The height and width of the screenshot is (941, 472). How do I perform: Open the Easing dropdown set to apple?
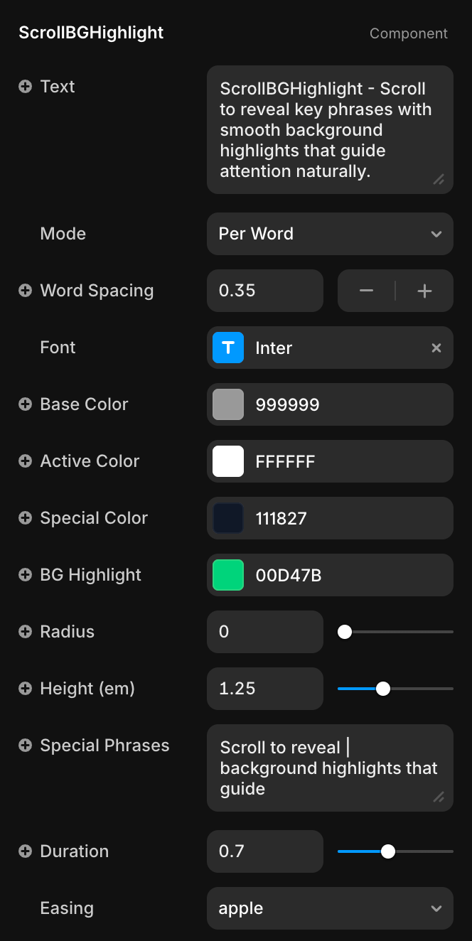[330, 908]
